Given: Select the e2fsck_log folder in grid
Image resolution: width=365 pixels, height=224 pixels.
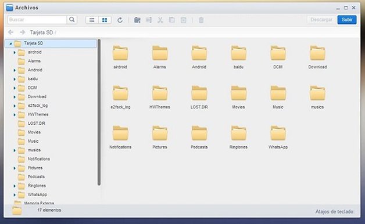Looking at the screenshot, I should [x=120, y=97].
